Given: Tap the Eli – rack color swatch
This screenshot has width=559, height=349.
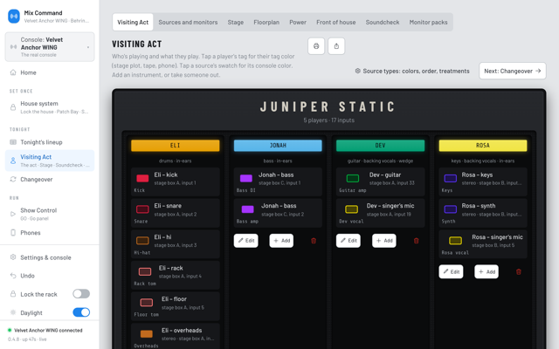Looking at the screenshot, I should [145, 271].
